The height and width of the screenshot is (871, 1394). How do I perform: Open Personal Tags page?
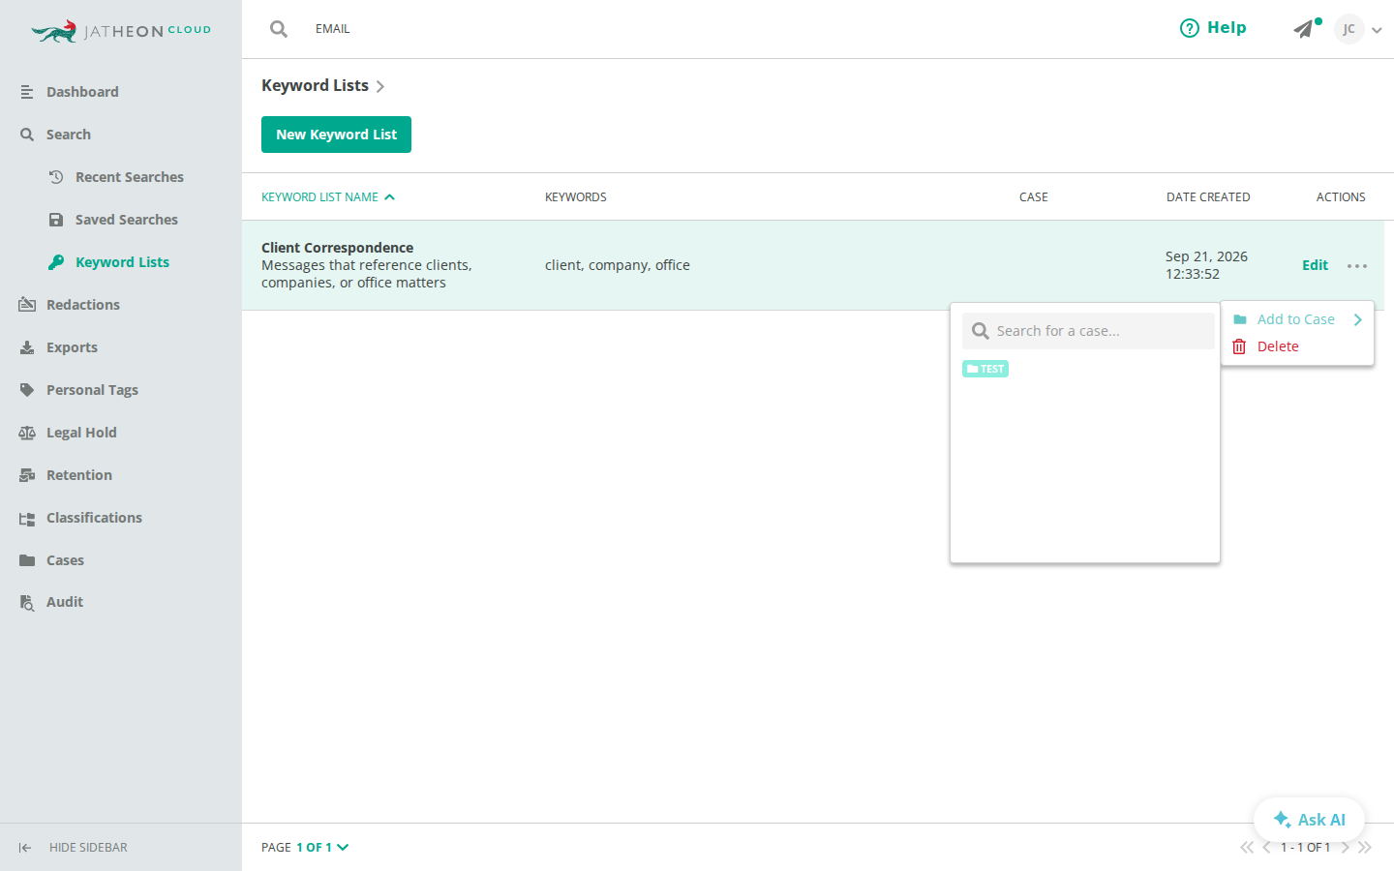(x=92, y=390)
